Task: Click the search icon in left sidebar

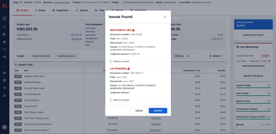Action: (x=5, y=18)
